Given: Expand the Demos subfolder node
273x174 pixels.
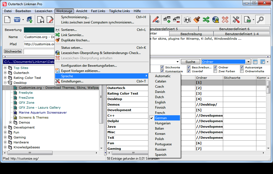Looking at the screenshot, I should (x=11, y=122).
